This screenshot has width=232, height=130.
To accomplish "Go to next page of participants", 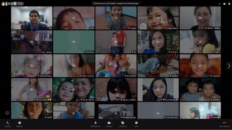I will pyautogui.click(x=229, y=66).
